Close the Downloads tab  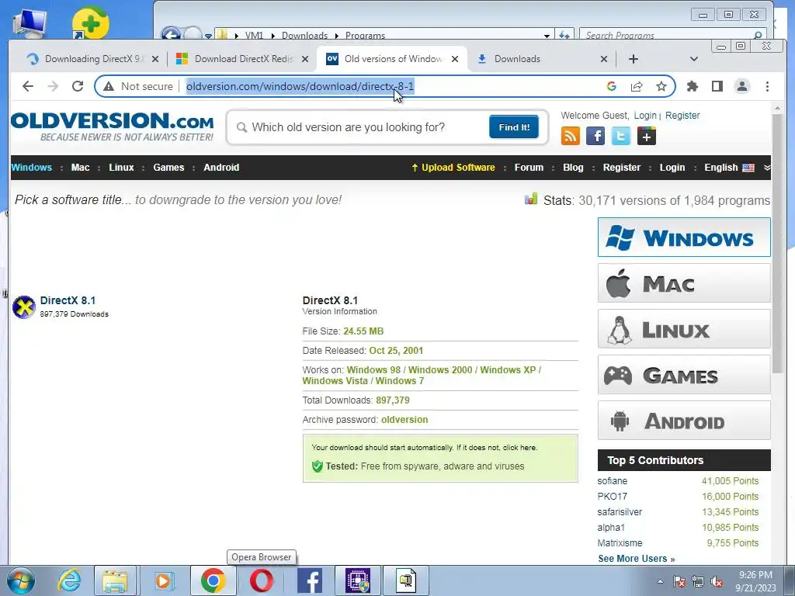point(604,59)
